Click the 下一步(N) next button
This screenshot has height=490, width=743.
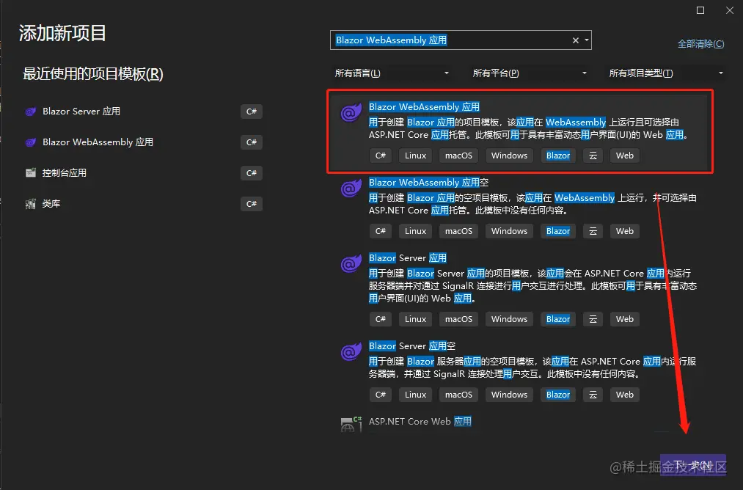(x=693, y=465)
